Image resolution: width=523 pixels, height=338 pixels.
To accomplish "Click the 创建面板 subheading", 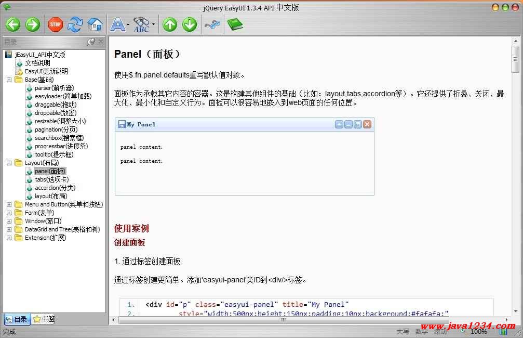I will click(129, 242).
